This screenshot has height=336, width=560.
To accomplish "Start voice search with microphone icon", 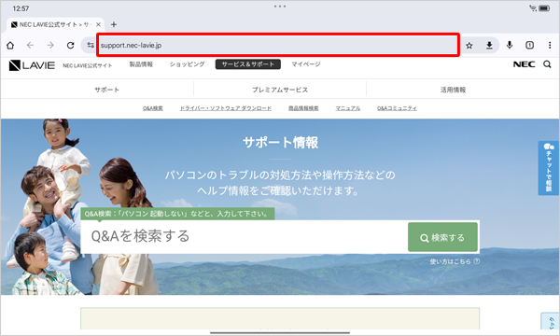I will [510, 45].
